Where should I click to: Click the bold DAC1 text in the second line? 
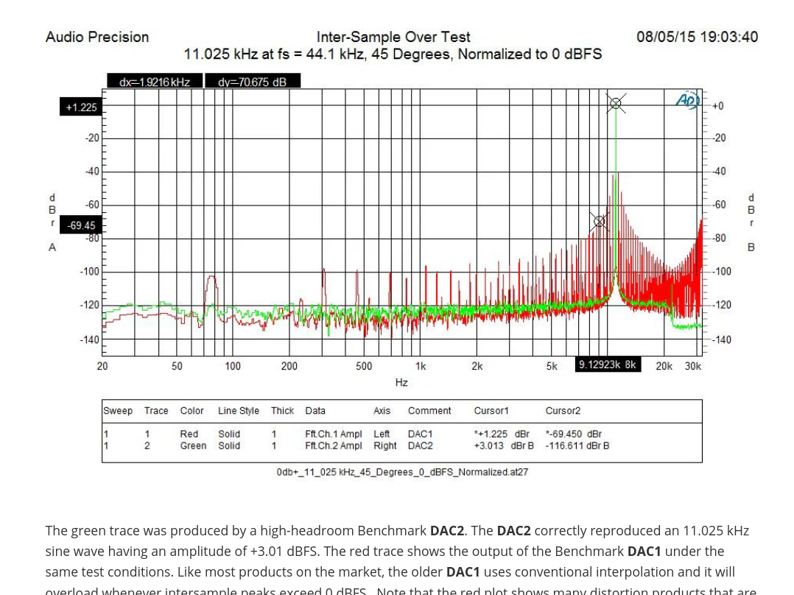pos(644,551)
